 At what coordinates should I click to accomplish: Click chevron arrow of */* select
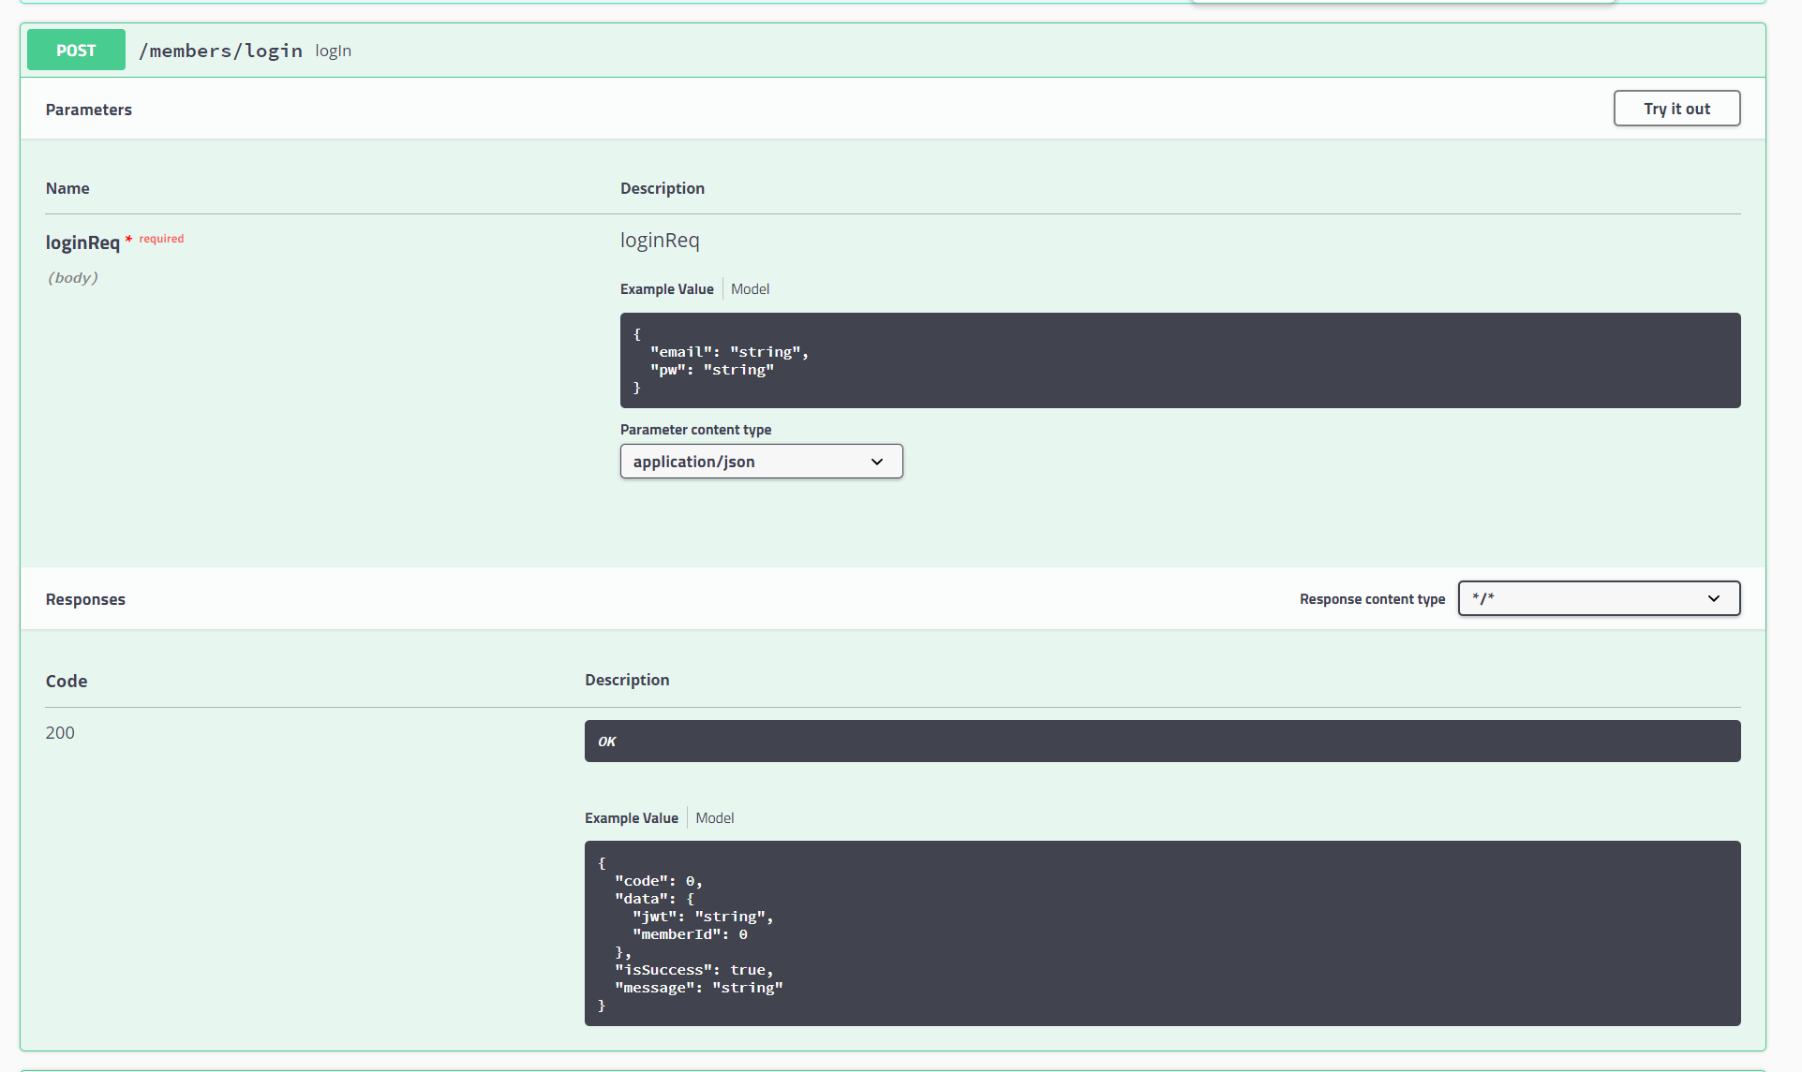(1714, 598)
